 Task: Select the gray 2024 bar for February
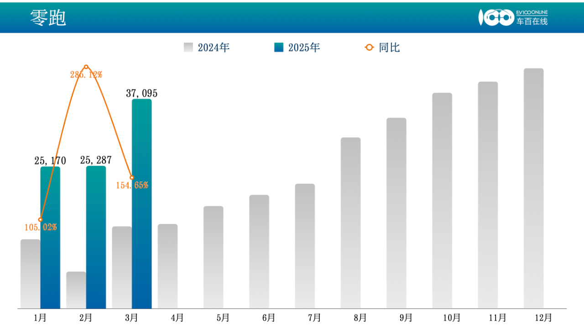click(x=76, y=290)
